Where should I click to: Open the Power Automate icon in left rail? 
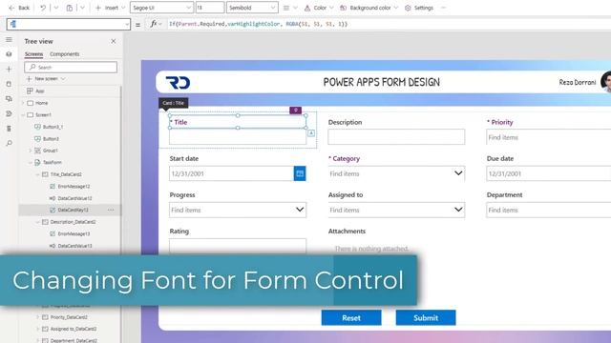(9, 113)
